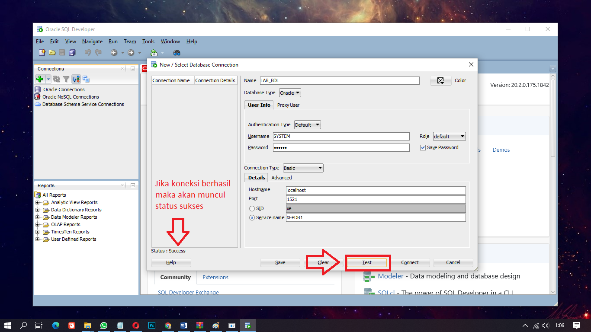The image size is (591, 332).
Task: Open Microsoft Edge from the taskbar
Action: (56, 326)
